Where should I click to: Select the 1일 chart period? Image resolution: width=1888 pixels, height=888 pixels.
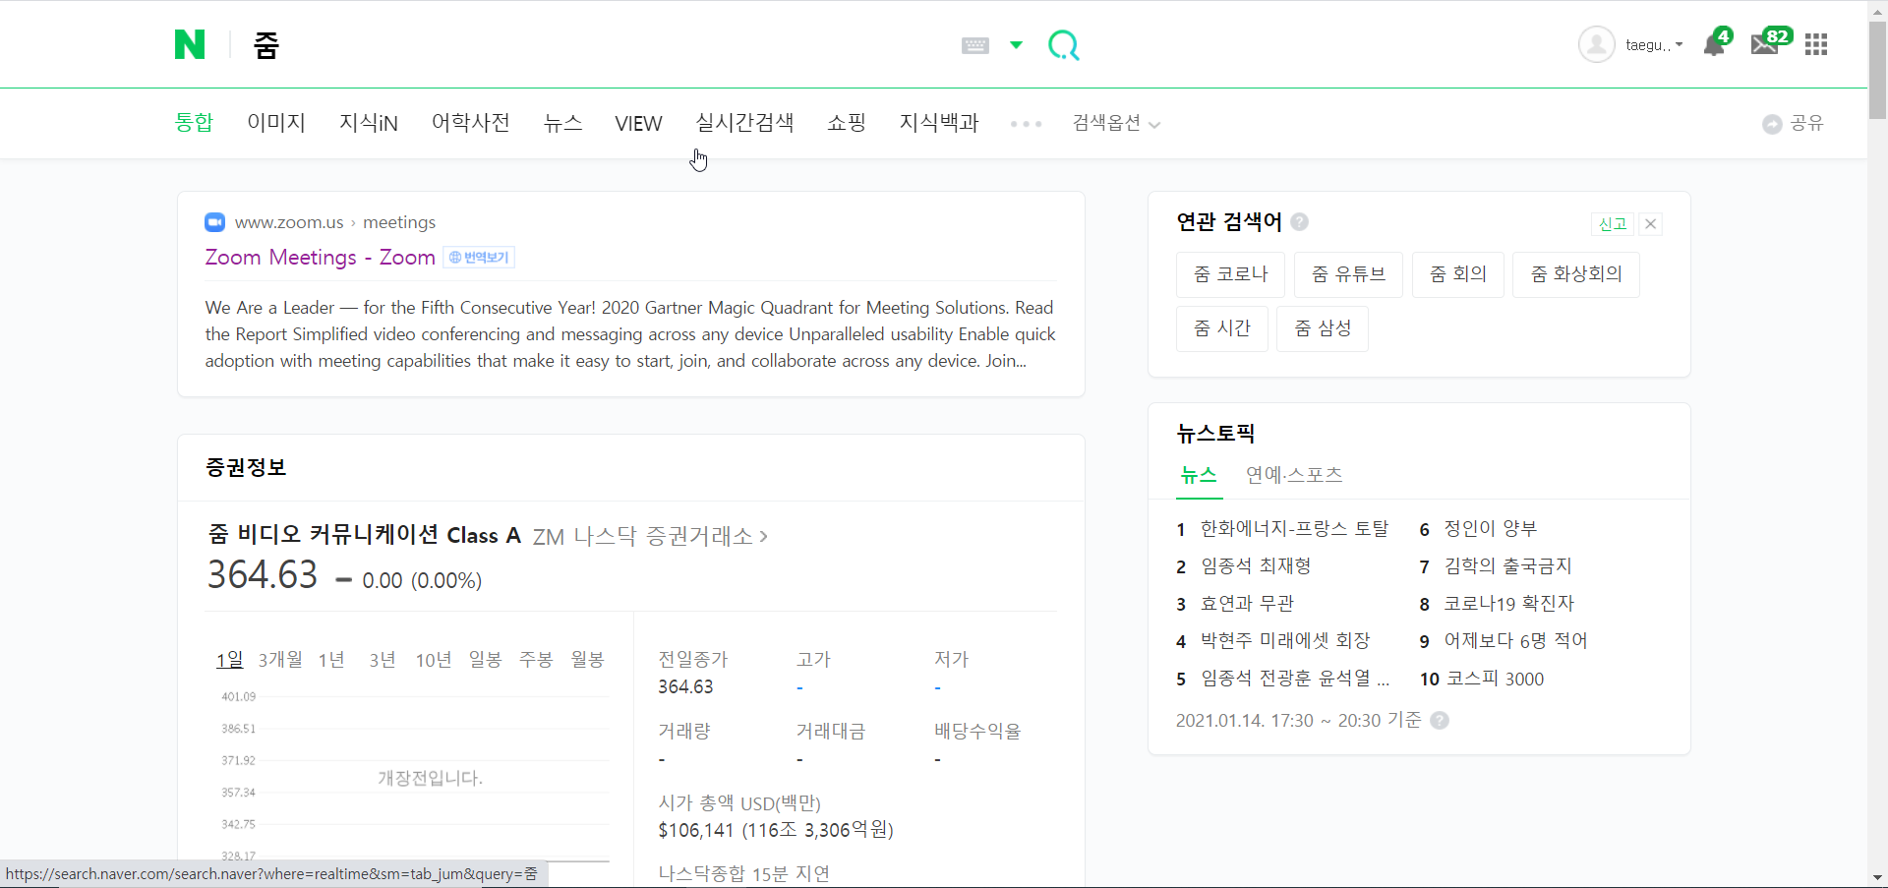pos(229,659)
